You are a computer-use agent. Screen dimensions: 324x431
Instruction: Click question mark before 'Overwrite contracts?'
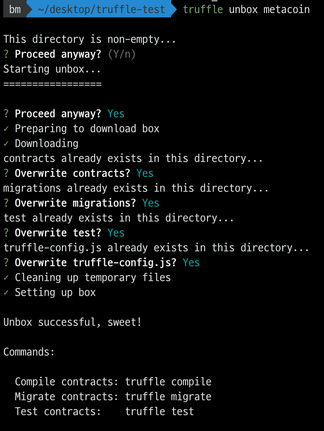coord(6,173)
